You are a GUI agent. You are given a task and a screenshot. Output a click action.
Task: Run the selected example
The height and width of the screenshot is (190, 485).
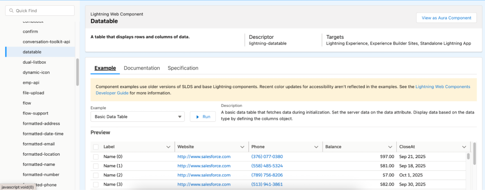[203, 117]
